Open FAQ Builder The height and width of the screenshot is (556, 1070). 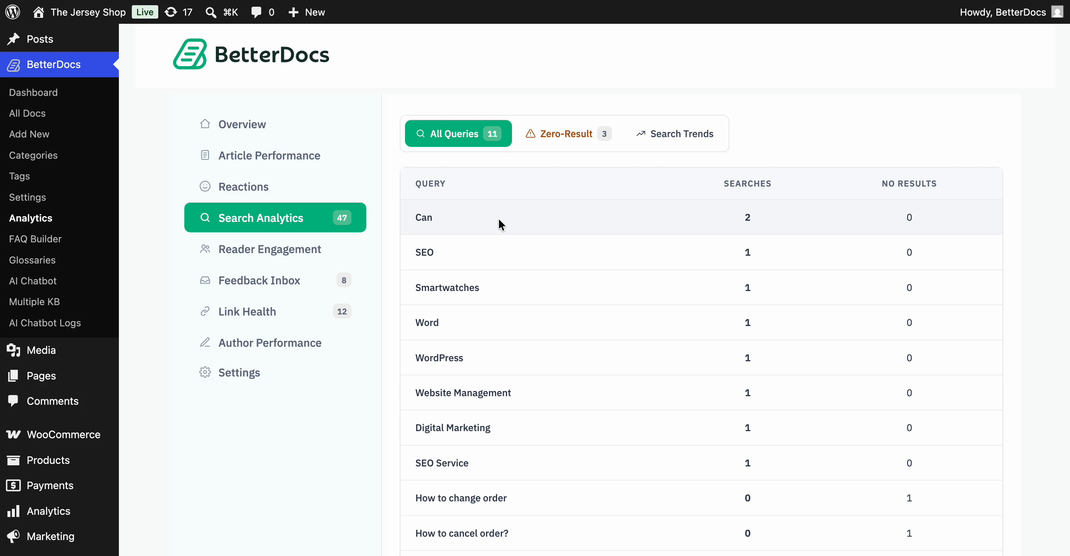pyautogui.click(x=35, y=239)
